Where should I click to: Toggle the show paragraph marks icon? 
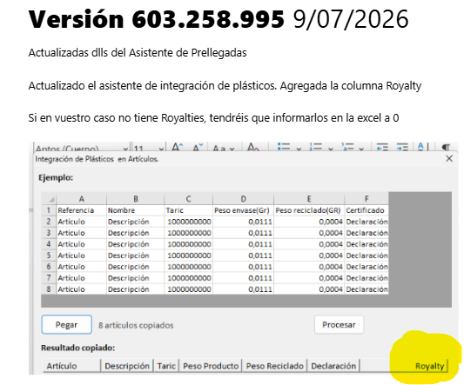click(x=446, y=147)
